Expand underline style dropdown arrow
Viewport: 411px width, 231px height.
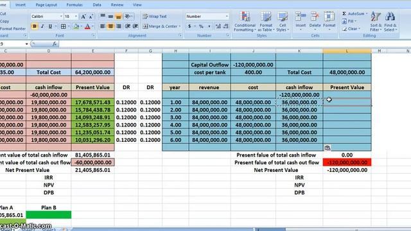pos(55,26)
